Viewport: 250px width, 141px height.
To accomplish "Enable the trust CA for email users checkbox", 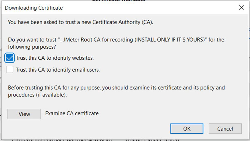I will (9, 70).
